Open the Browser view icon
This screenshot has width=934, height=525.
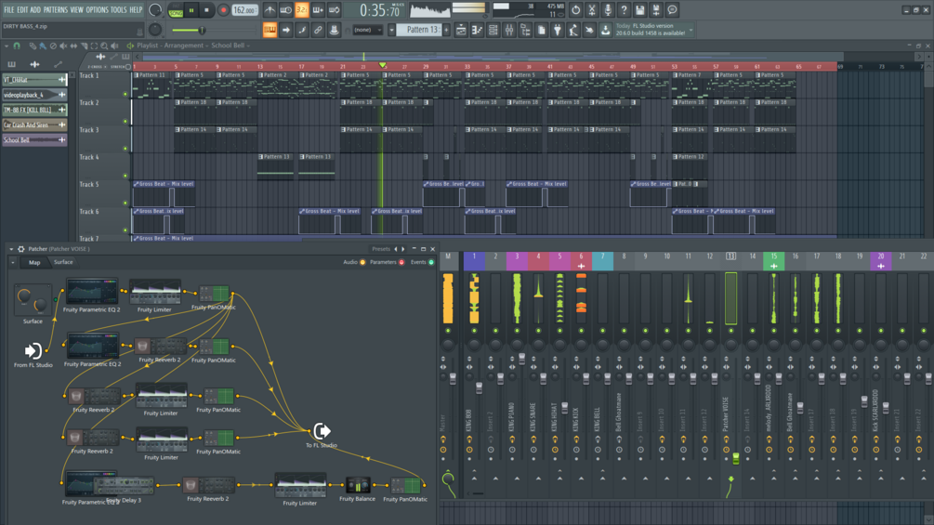click(x=525, y=30)
